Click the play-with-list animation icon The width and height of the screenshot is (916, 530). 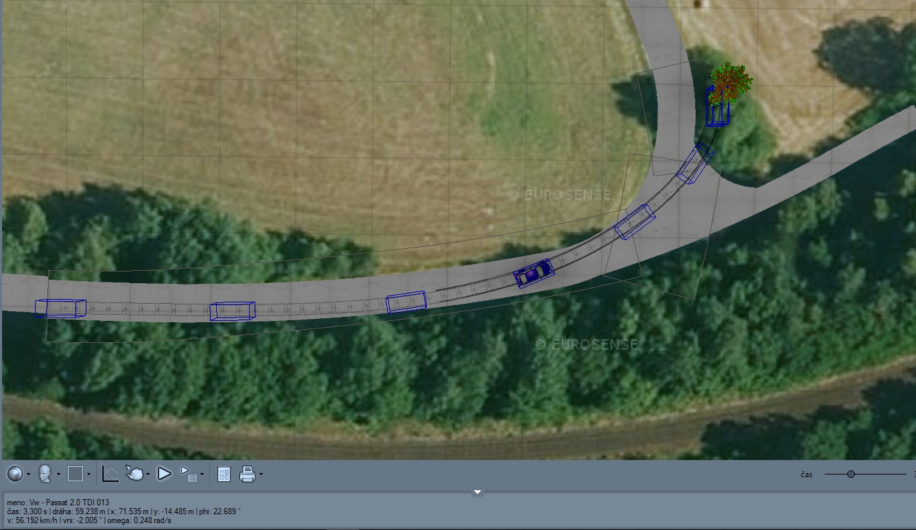pos(188,473)
